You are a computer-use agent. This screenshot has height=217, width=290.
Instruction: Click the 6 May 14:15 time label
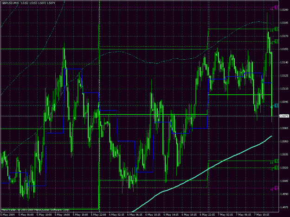click(x=171, y=215)
